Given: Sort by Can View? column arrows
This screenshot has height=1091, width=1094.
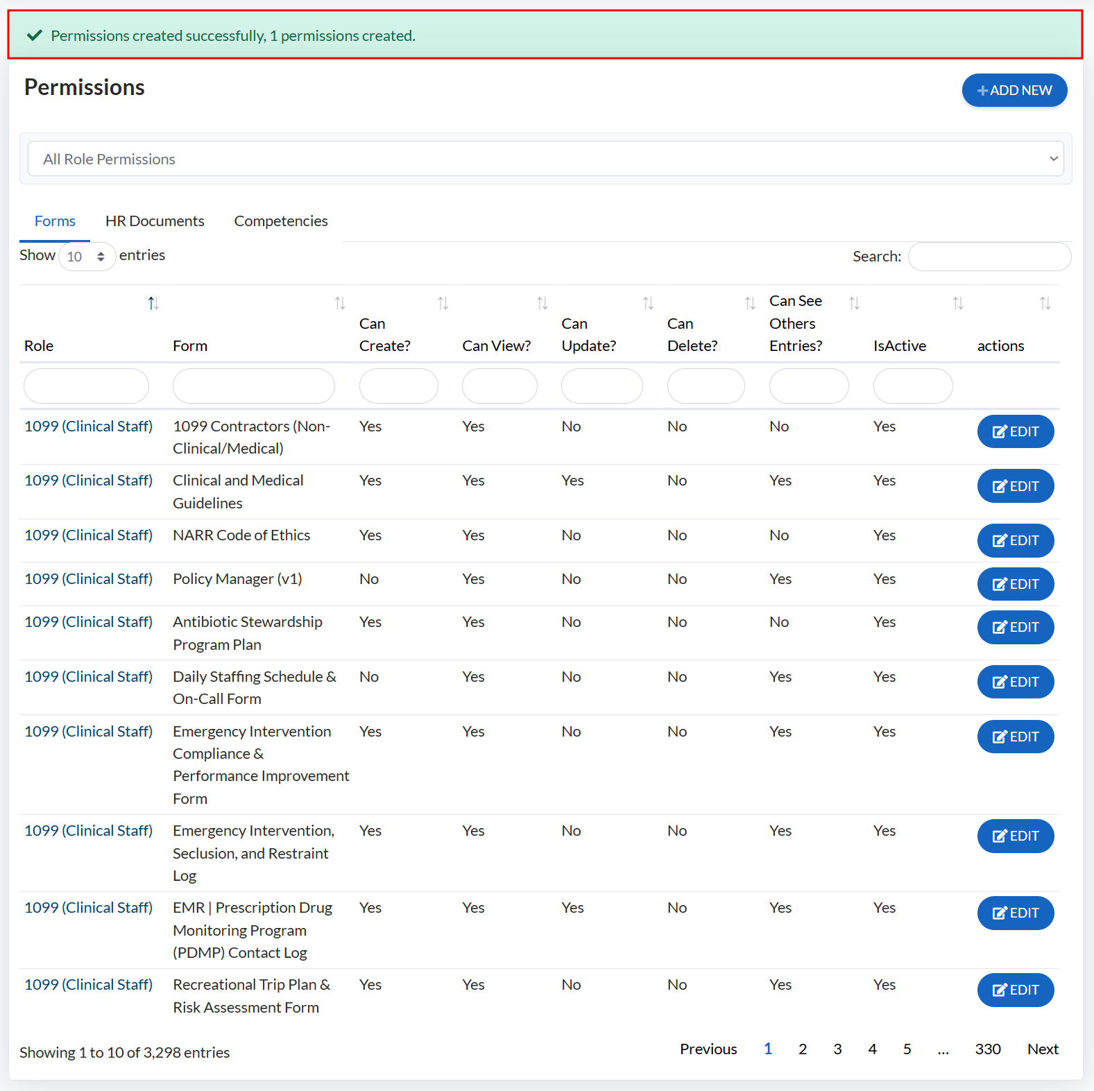Looking at the screenshot, I should click(x=542, y=303).
